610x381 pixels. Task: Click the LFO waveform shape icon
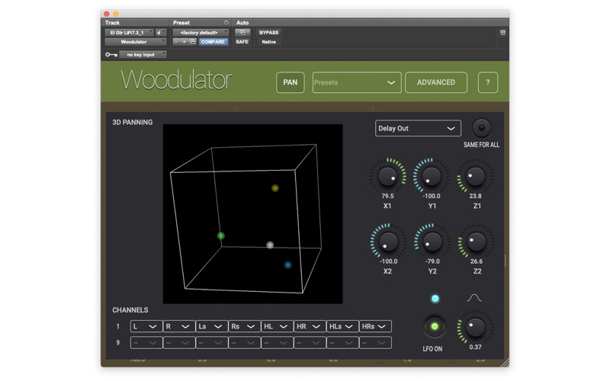pos(474,298)
